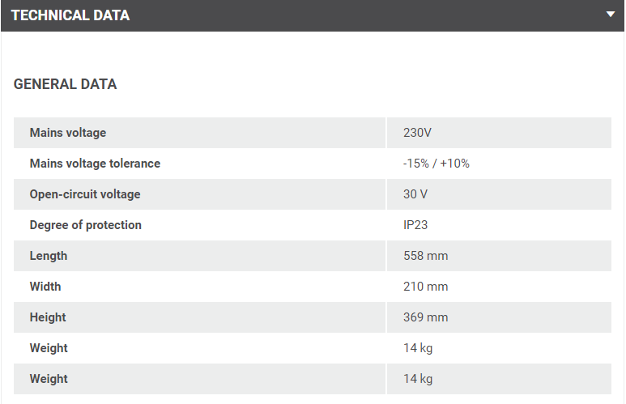Select the Length row label
The image size is (626, 404).
[x=49, y=256]
